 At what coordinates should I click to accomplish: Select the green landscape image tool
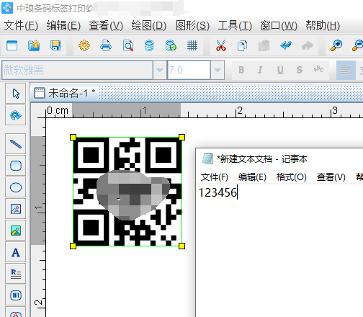[x=16, y=231]
